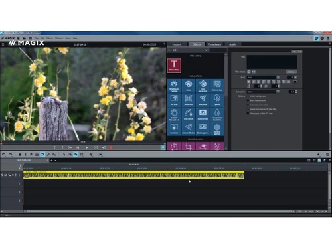Toggle the highlighted view icon above timeline right
Image resolution: width=332 pixels, height=249 pixels.
point(319,160)
